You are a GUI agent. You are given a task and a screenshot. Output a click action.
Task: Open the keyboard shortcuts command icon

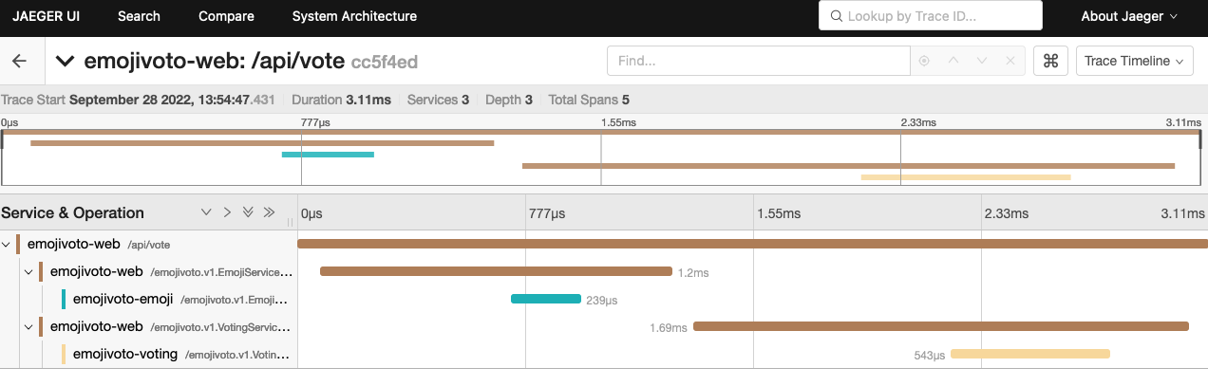coord(1050,61)
